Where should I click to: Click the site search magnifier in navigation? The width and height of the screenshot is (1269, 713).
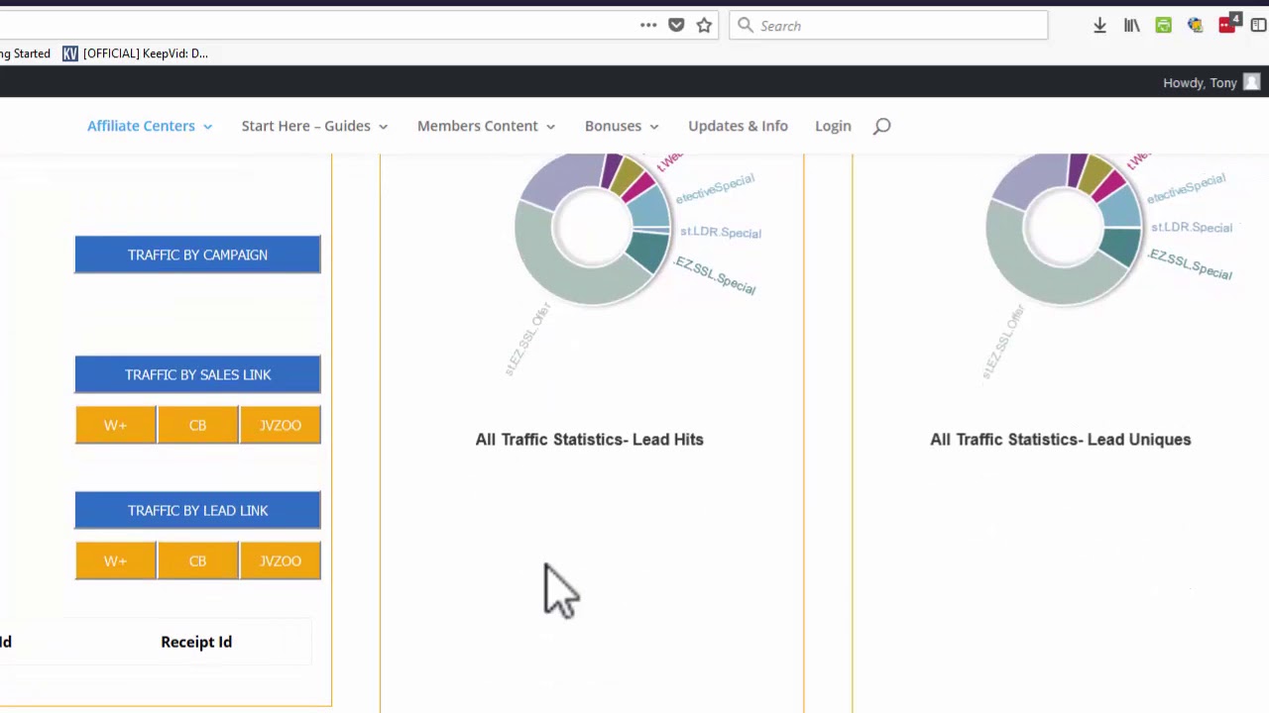tap(881, 126)
